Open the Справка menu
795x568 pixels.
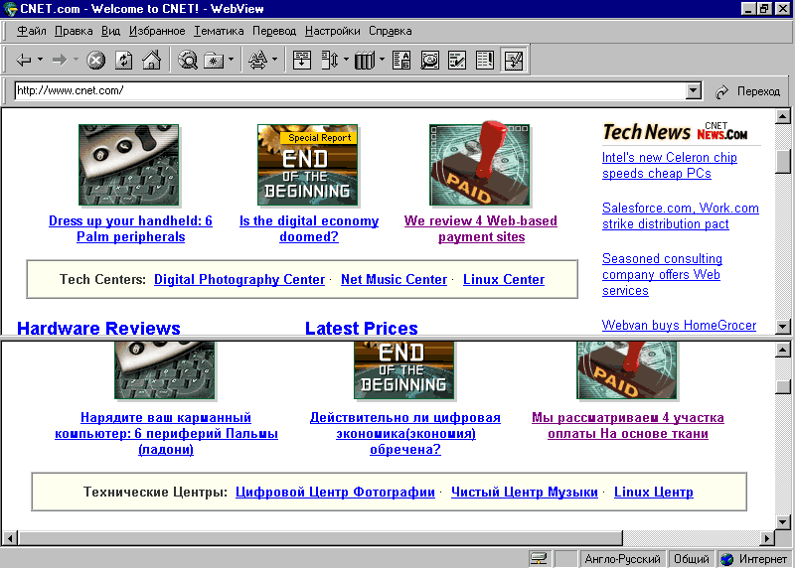point(390,31)
